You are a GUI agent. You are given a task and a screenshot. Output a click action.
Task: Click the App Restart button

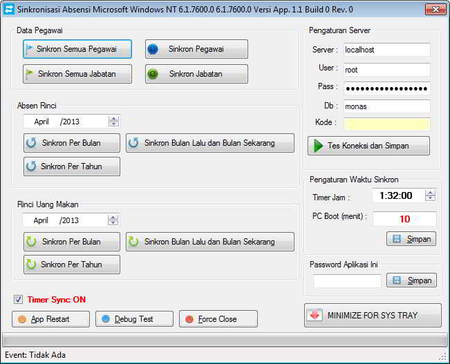(x=50, y=319)
